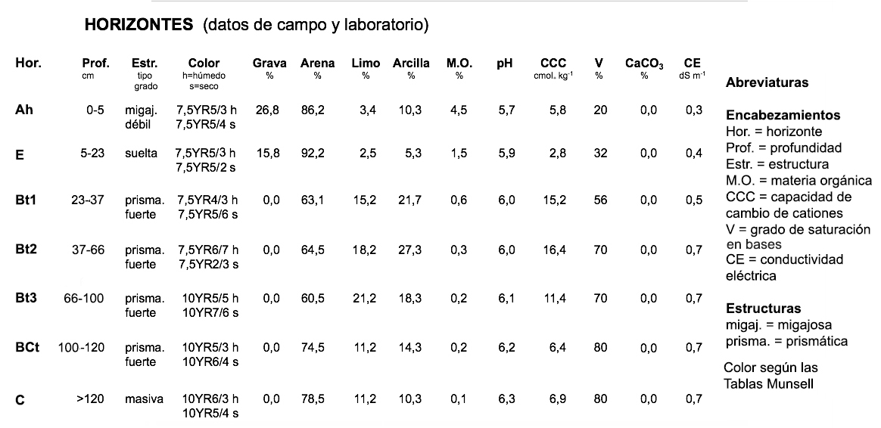This screenshot has width=881, height=428.
Task: Select the Abreviaturas heading
Action: 767,83
